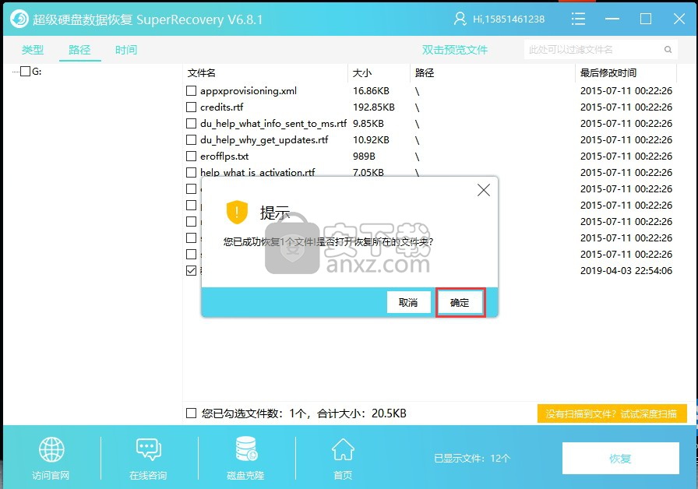The image size is (698, 489).
Task: Minimize the SuperRecovery window
Action: click(612, 19)
